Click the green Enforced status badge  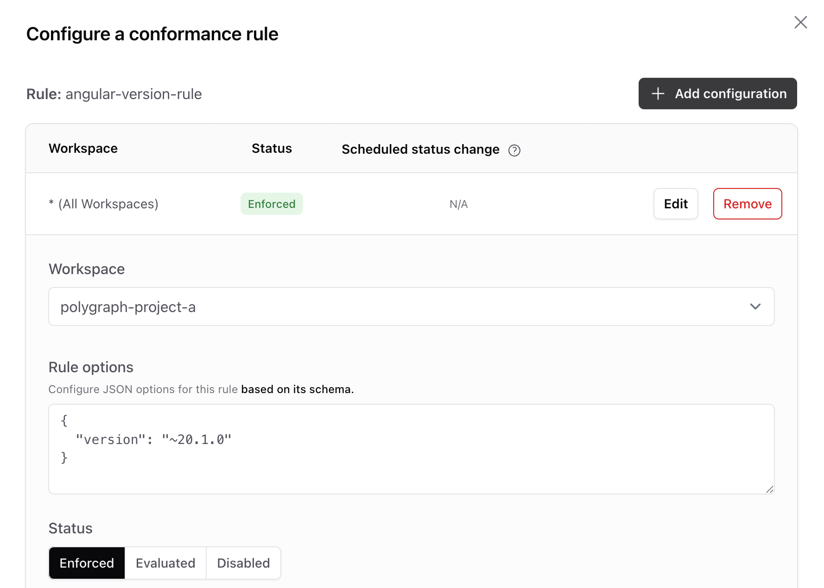(272, 204)
